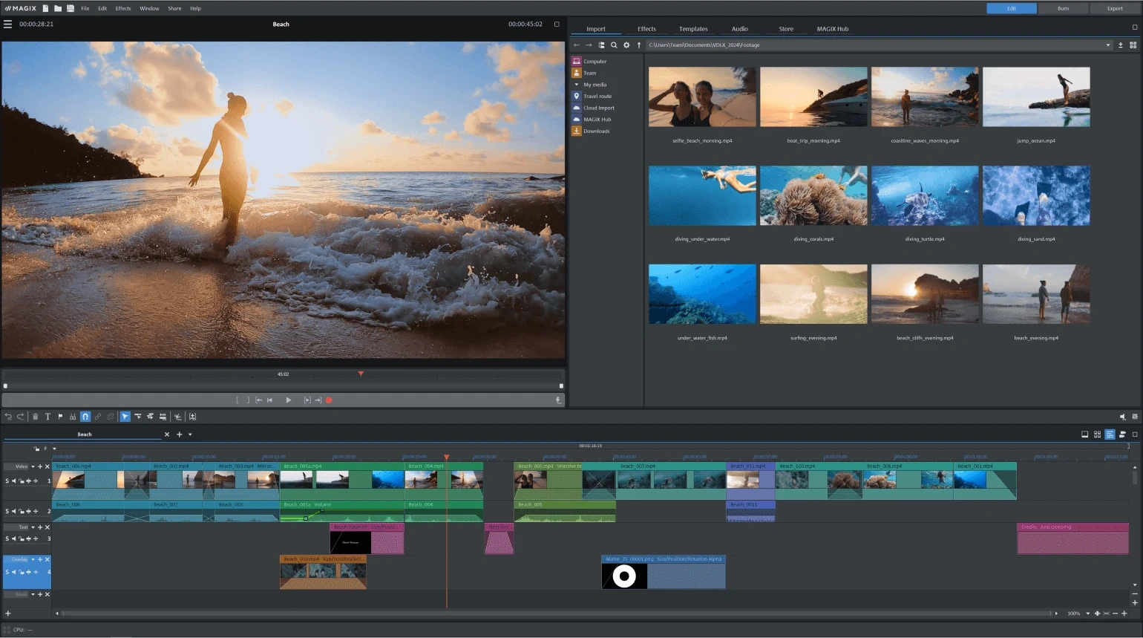Select the mouse mode for single objects
1143x638 pixels.
point(125,417)
